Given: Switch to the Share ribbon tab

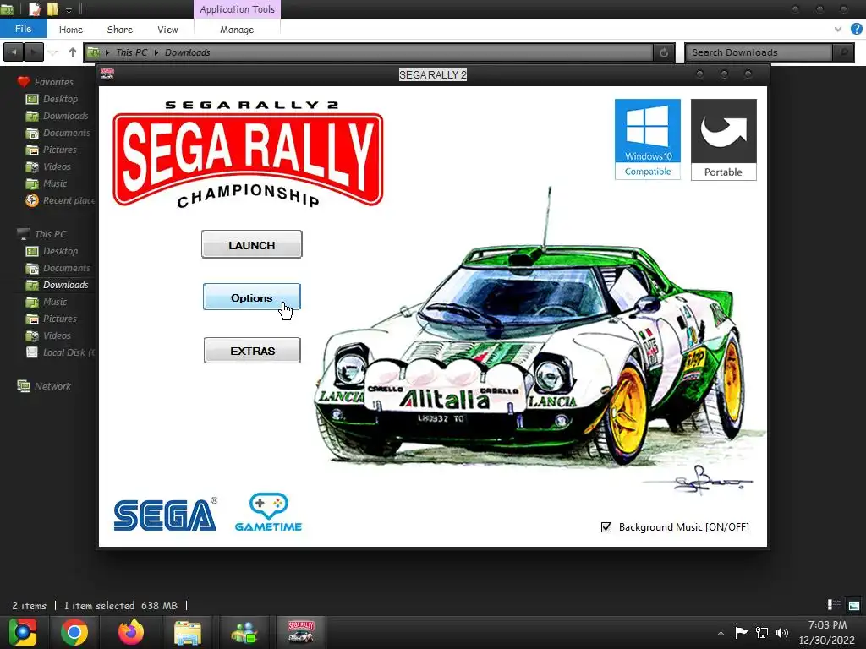Looking at the screenshot, I should (120, 30).
